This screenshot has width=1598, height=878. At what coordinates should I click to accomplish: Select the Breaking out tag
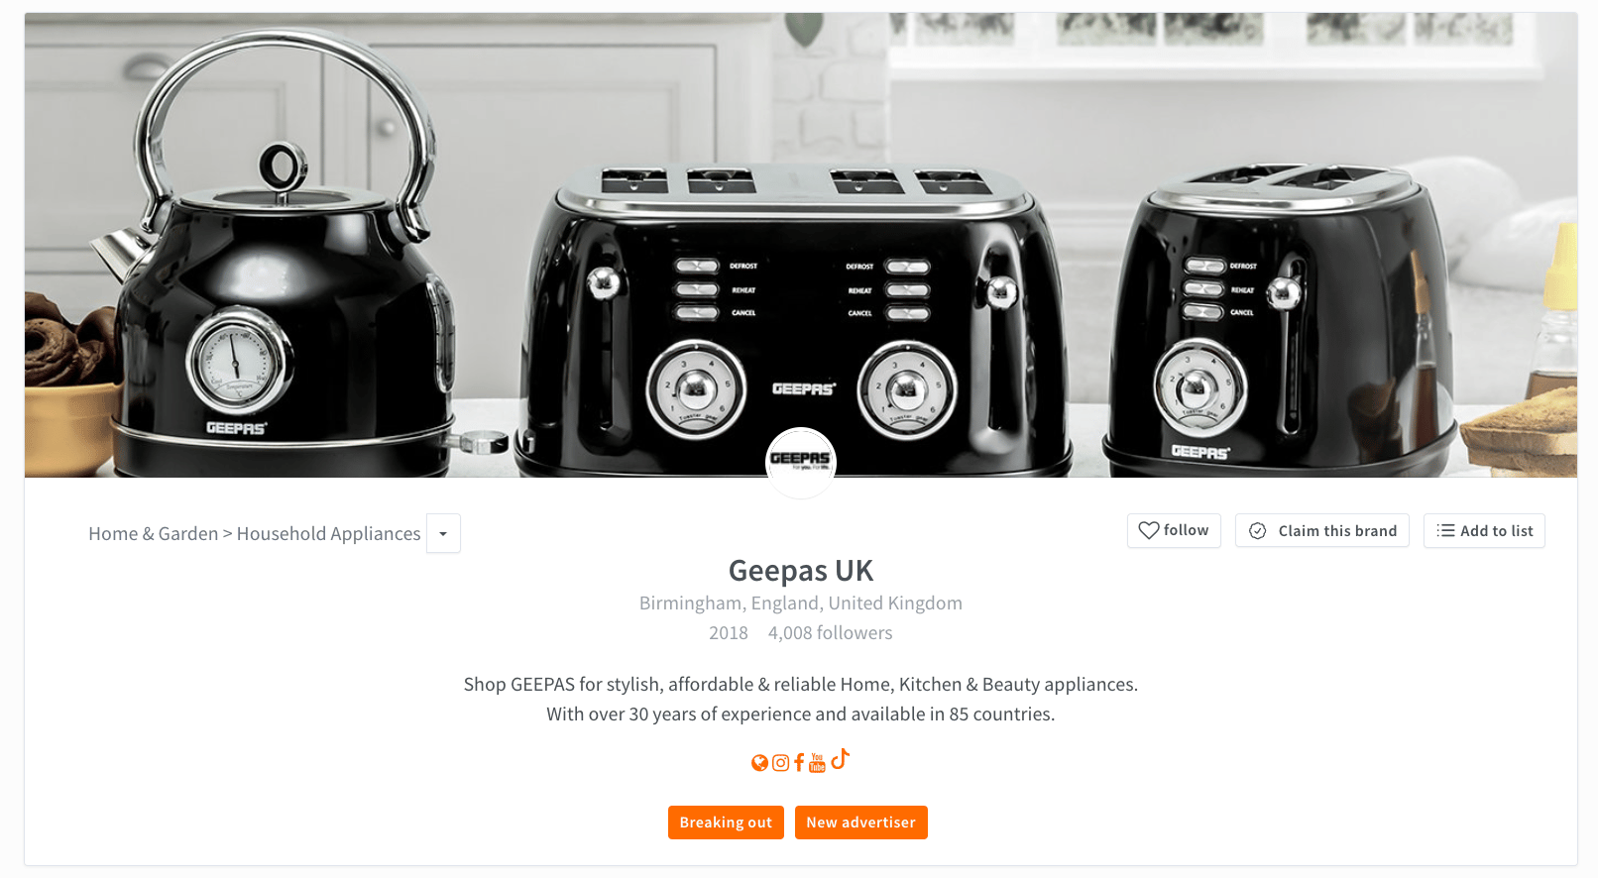pos(726,823)
